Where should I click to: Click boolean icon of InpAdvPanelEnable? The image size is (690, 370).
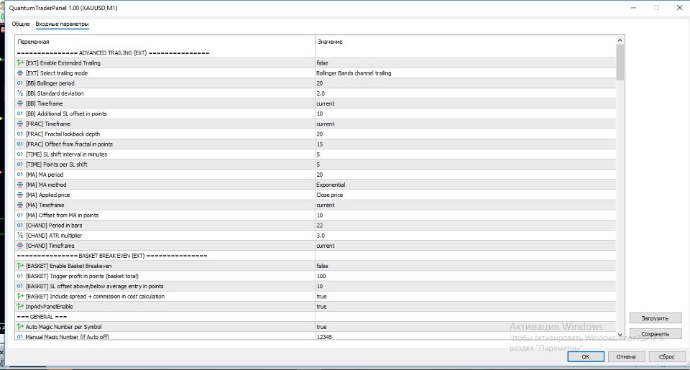[20, 307]
